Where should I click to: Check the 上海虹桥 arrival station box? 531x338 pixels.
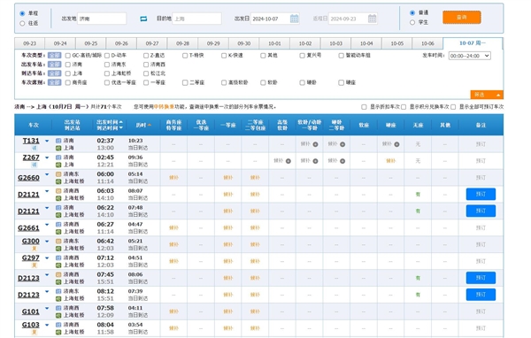click(107, 73)
